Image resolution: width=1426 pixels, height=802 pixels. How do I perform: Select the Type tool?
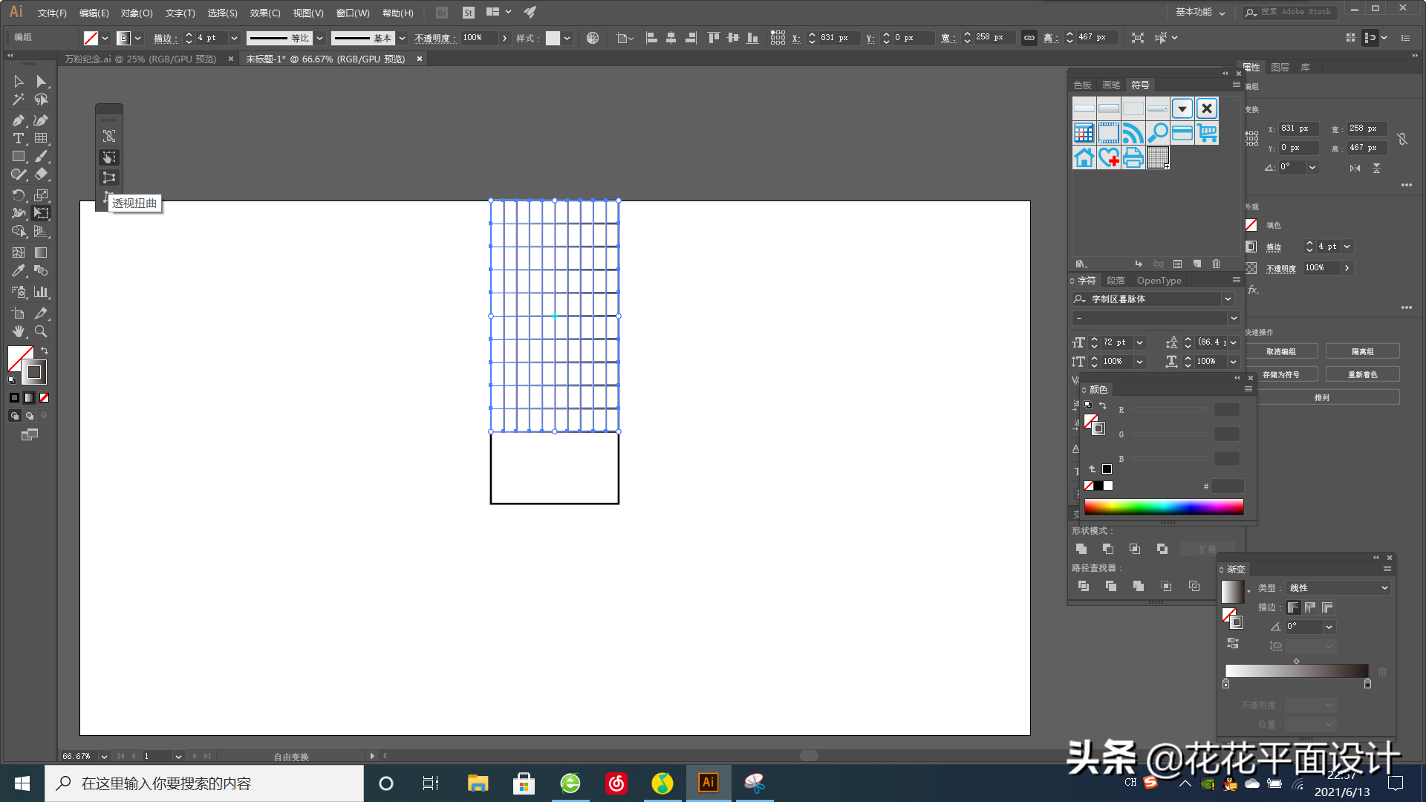pyautogui.click(x=19, y=138)
